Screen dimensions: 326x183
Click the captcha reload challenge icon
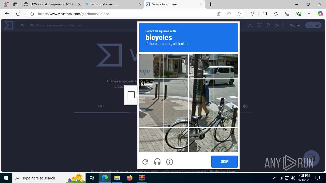tap(145, 162)
